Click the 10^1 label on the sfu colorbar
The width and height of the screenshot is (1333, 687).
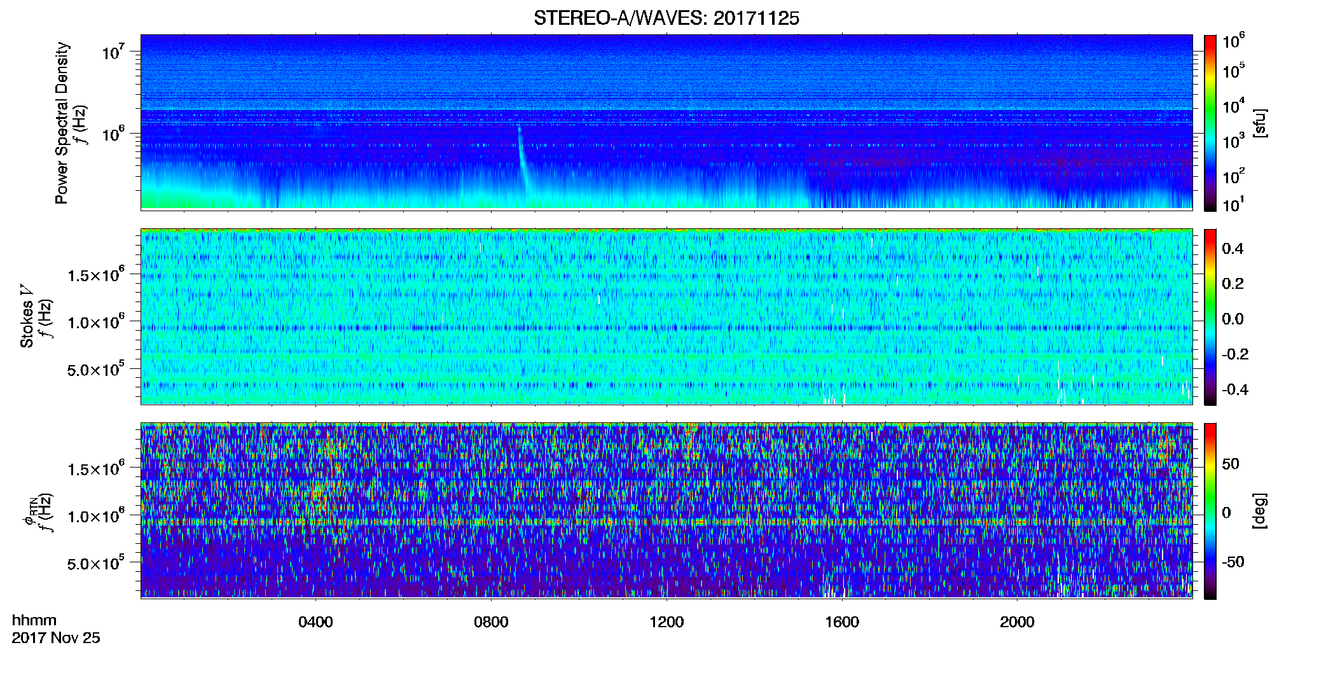(x=1234, y=204)
